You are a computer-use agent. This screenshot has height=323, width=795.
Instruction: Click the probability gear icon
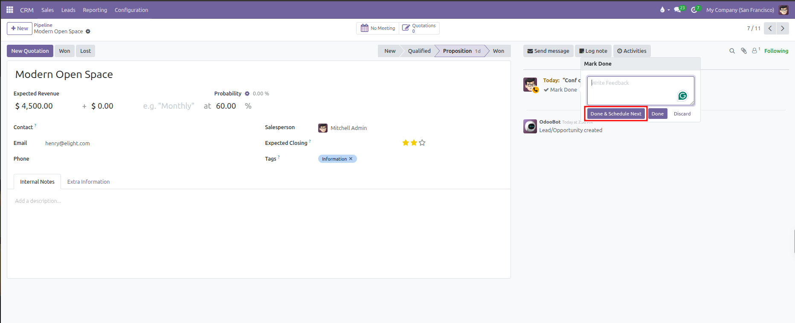(247, 94)
